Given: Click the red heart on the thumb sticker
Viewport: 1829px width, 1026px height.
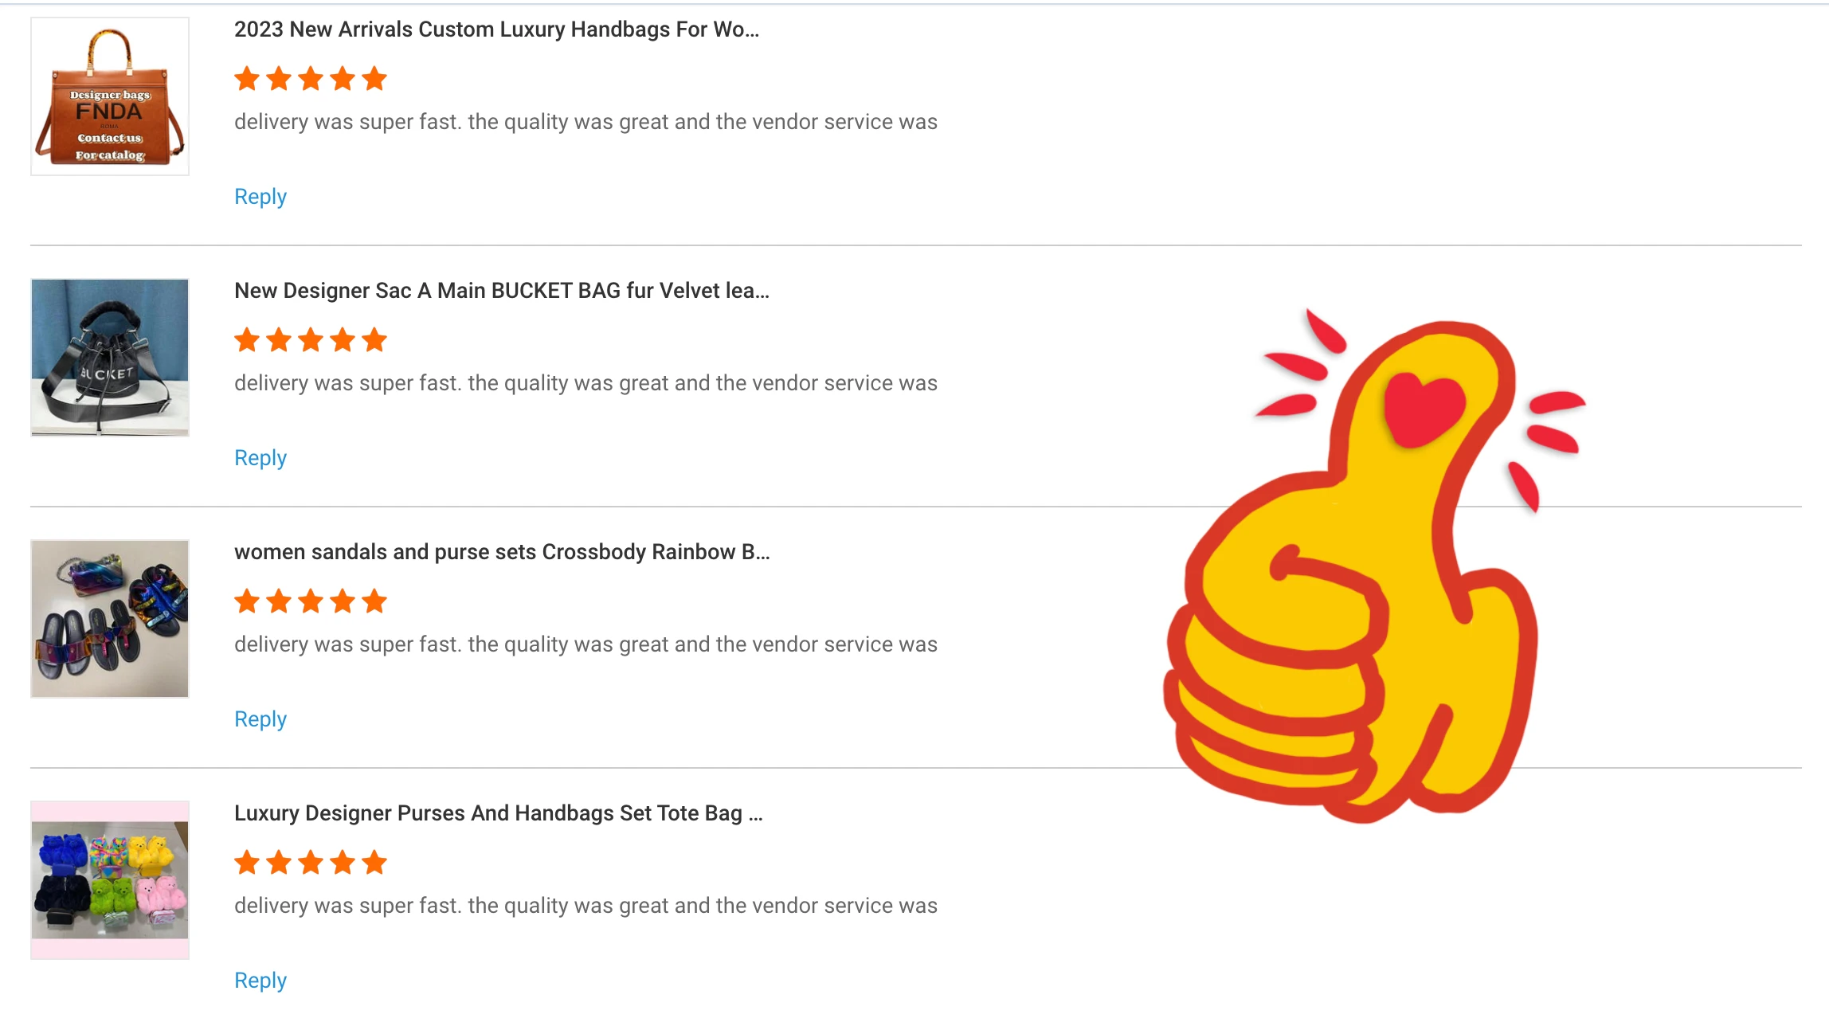Looking at the screenshot, I should [x=1424, y=408].
